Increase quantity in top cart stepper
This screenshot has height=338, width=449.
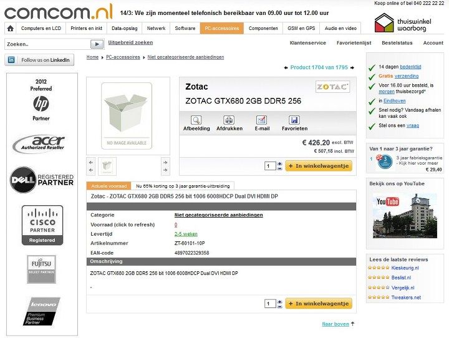coord(280,164)
